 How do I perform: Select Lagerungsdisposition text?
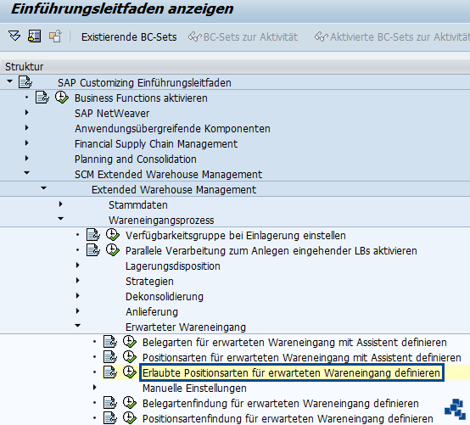tap(173, 266)
